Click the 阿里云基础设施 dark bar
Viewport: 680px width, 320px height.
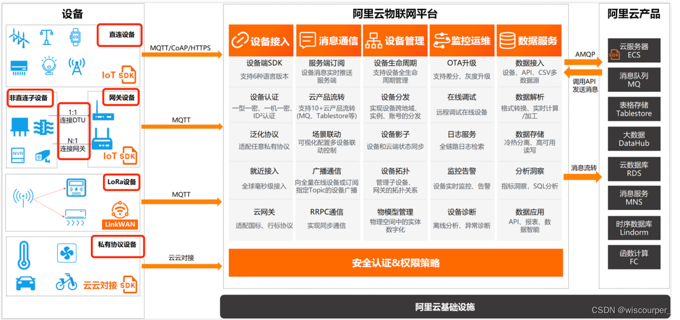tap(445, 307)
